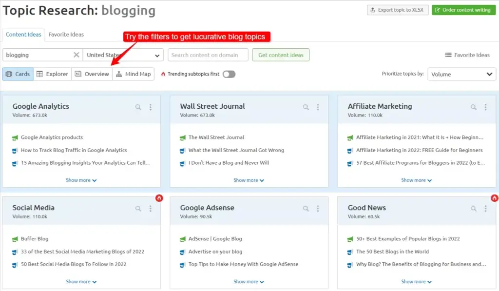The height and width of the screenshot is (291, 499).
Task: Open 'Why Blog? The Benefits of Blogging for Business'
Action: tap(421, 264)
